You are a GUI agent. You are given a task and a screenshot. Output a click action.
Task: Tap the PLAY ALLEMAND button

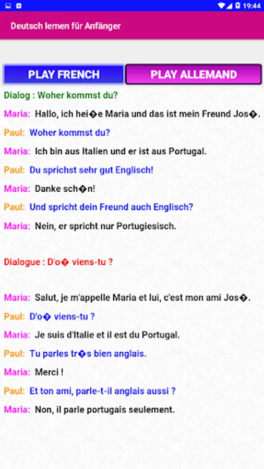point(194,74)
